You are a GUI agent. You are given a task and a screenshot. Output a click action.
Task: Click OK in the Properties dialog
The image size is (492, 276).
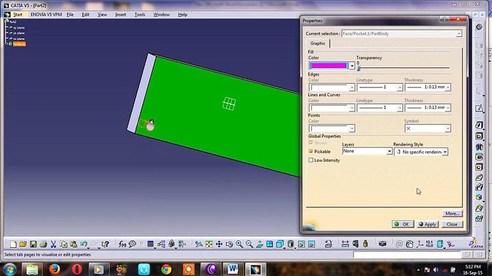point(403,224)
